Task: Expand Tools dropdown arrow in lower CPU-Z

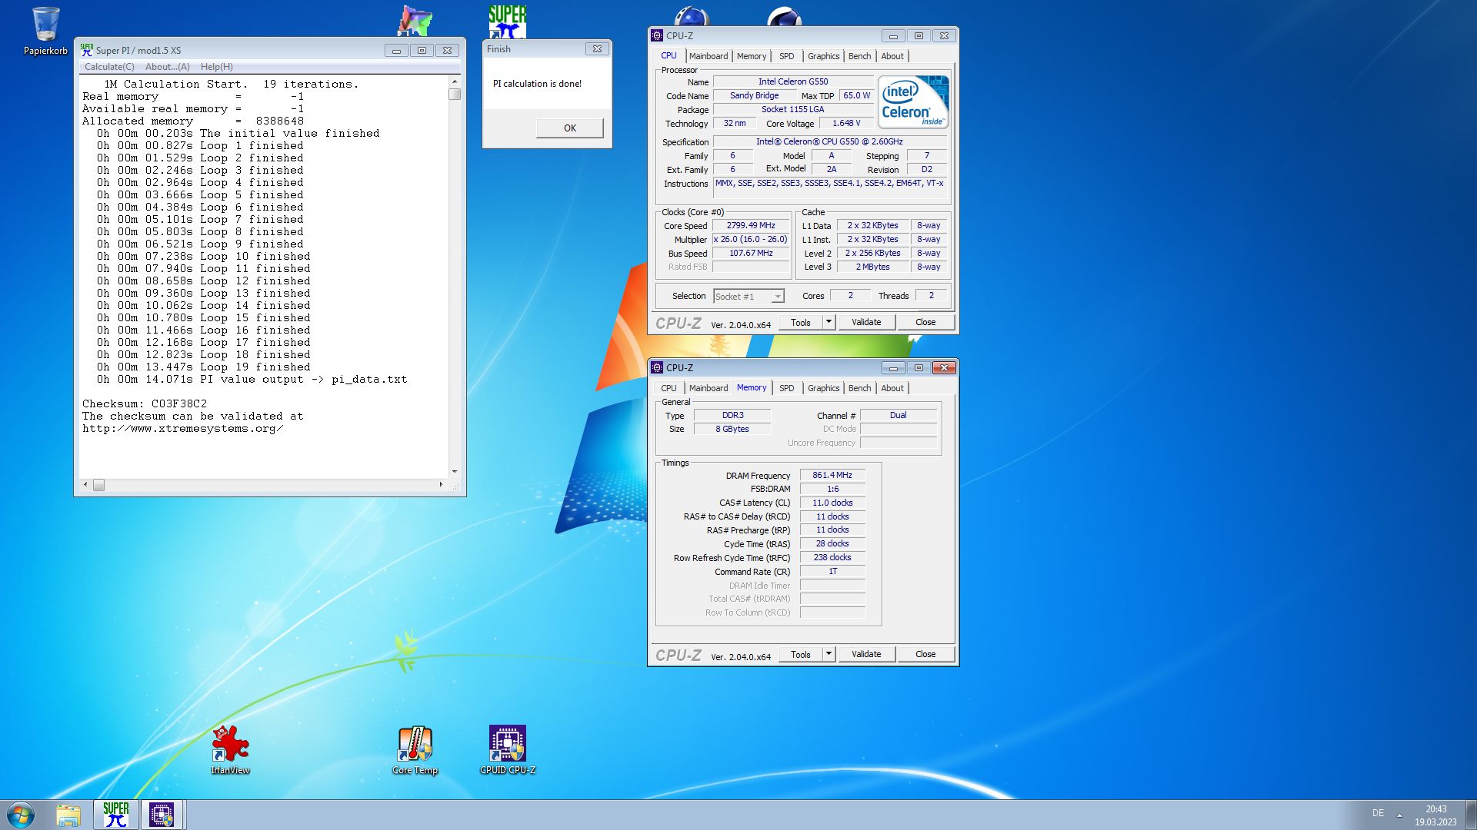Action: click(x=829, y=654)
